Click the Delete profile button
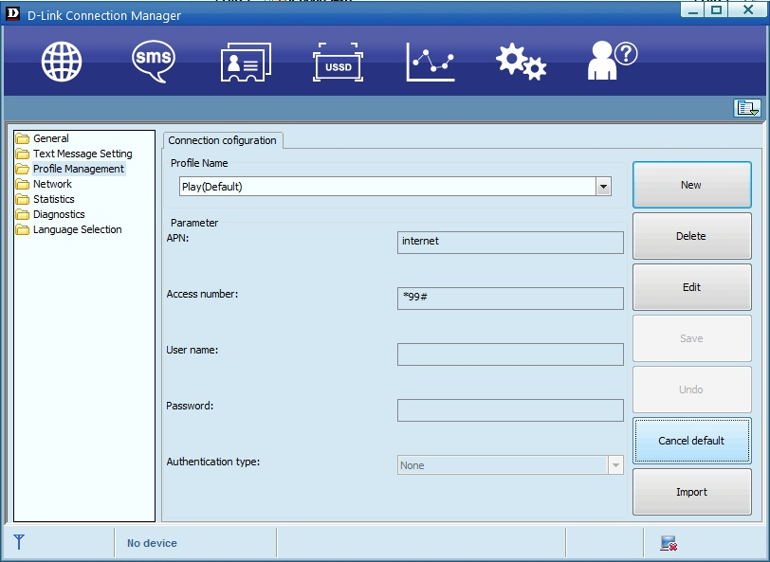The image size is (770, 562). [692, 236]
